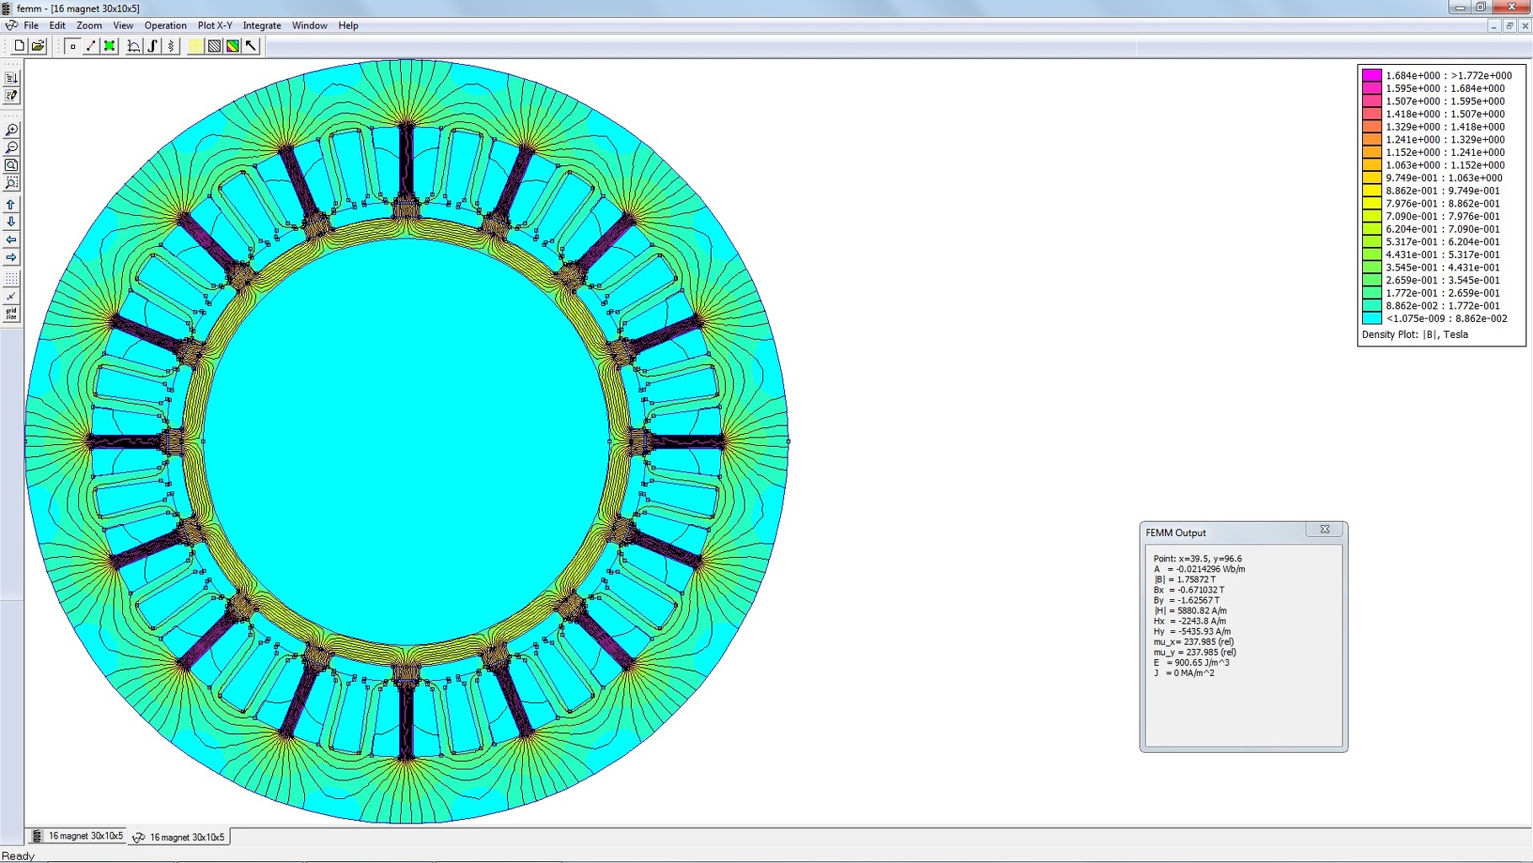Pan view up with the up arrow
The width and height of the screenshot is (1533, 863).
point(11,205)
